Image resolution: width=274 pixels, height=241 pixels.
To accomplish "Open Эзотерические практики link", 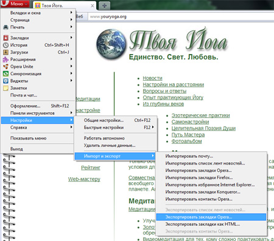I will (x=200, y=115).
